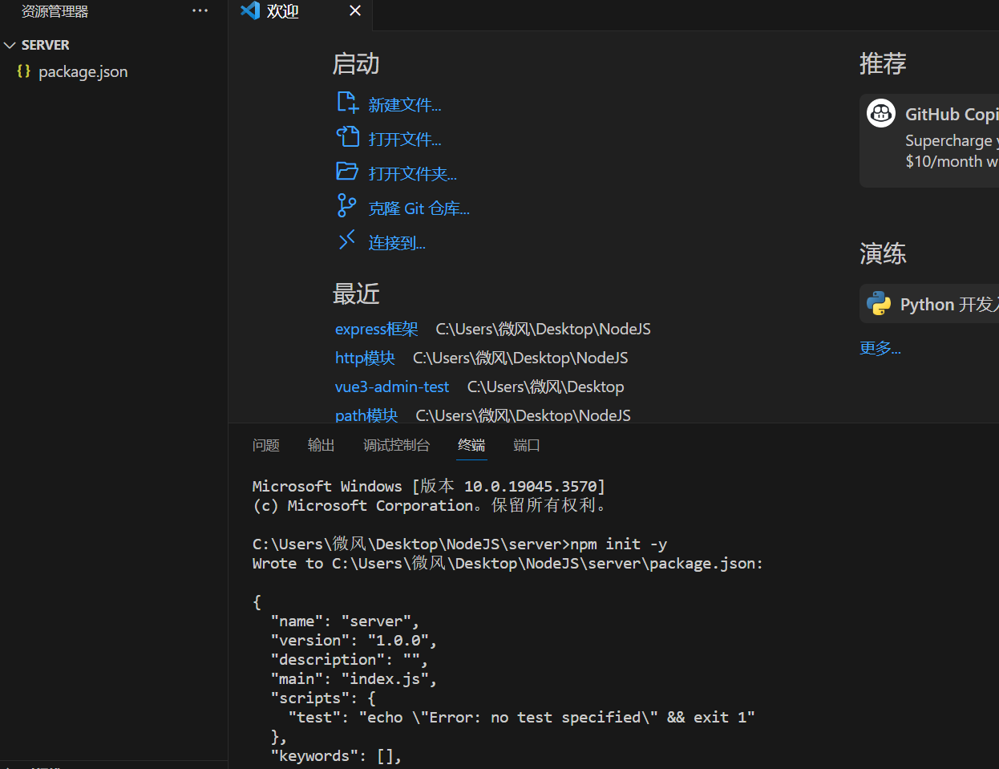Switch to the 端口 panel tab
This screenshot has width=999, height=769.
tap(527, 445)
